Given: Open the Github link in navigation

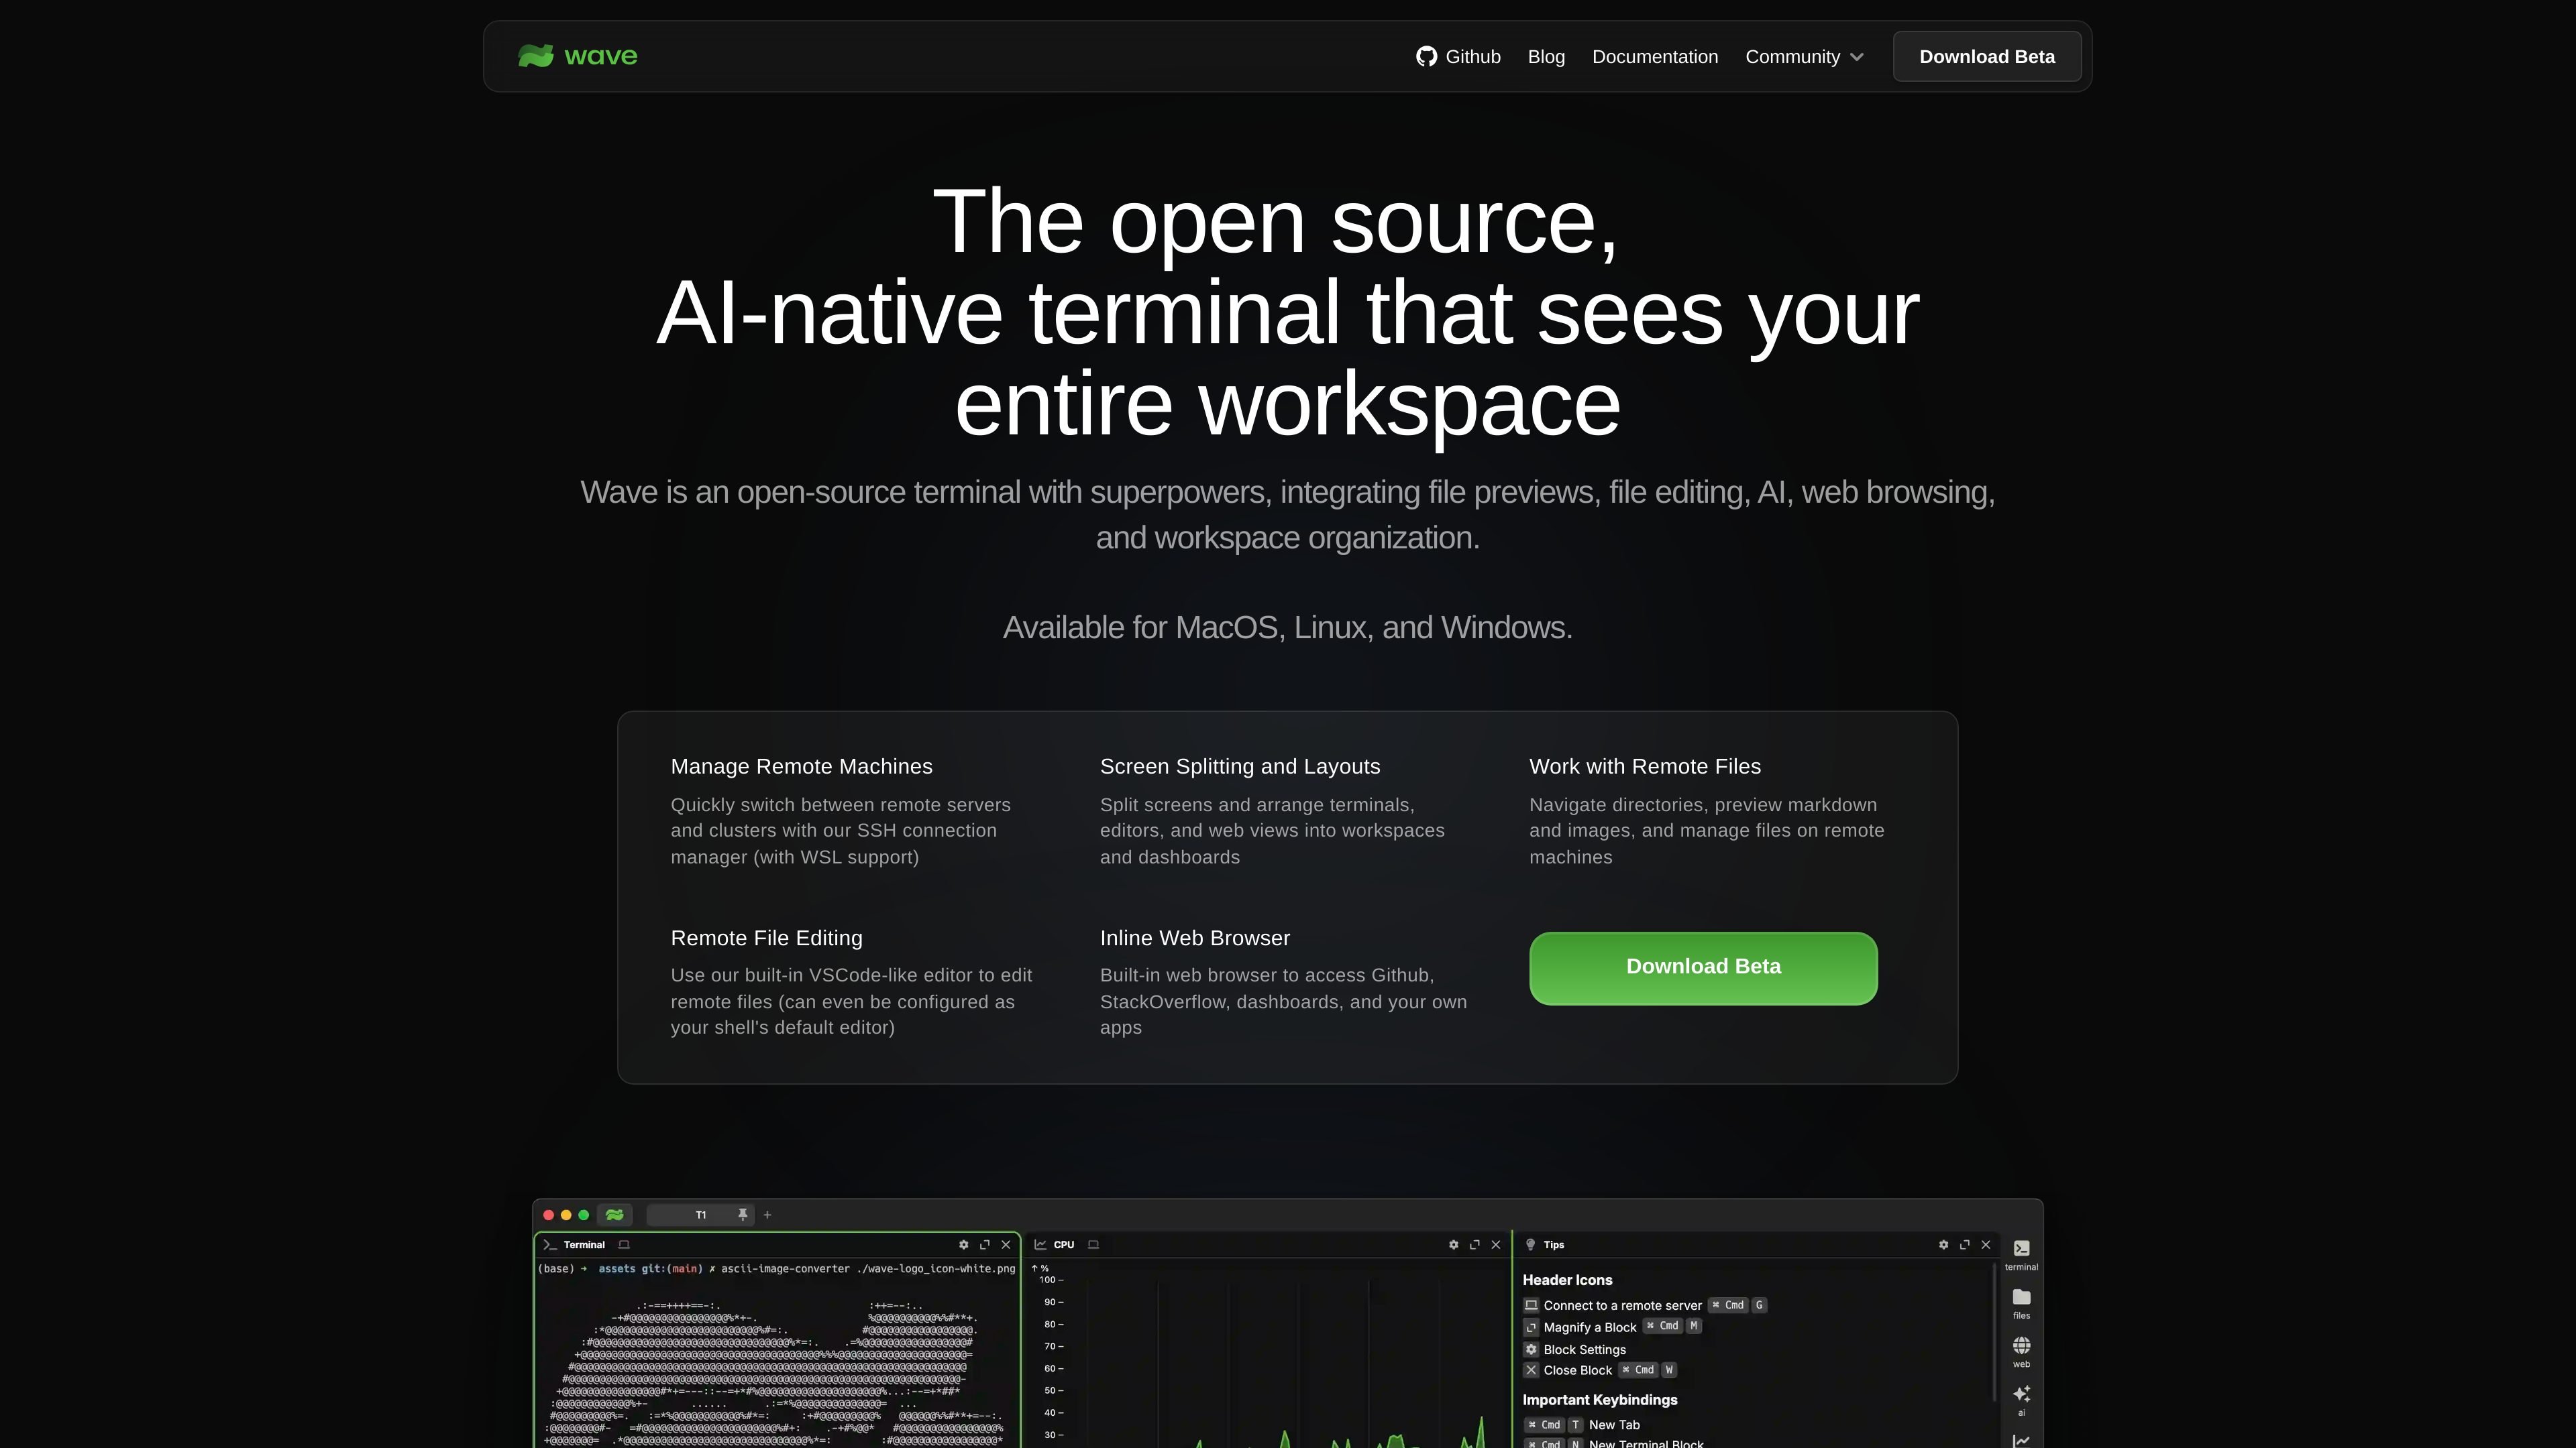Looking at the screenshot, I should click(x=1458, y=57).
